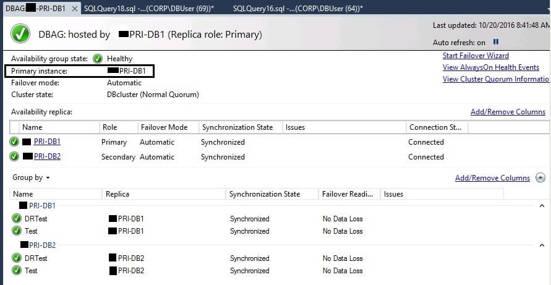
Task: Click status icon for DRTest under PRI-DB1 group
Action: 17,219
